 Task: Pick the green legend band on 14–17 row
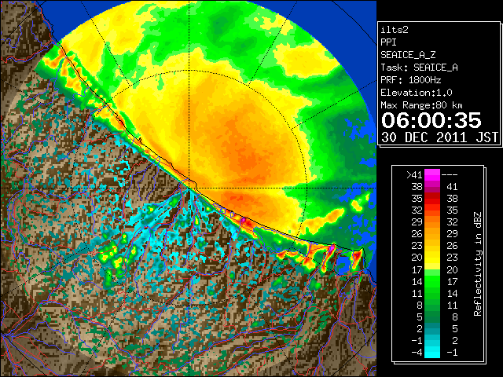click(432, 281)
